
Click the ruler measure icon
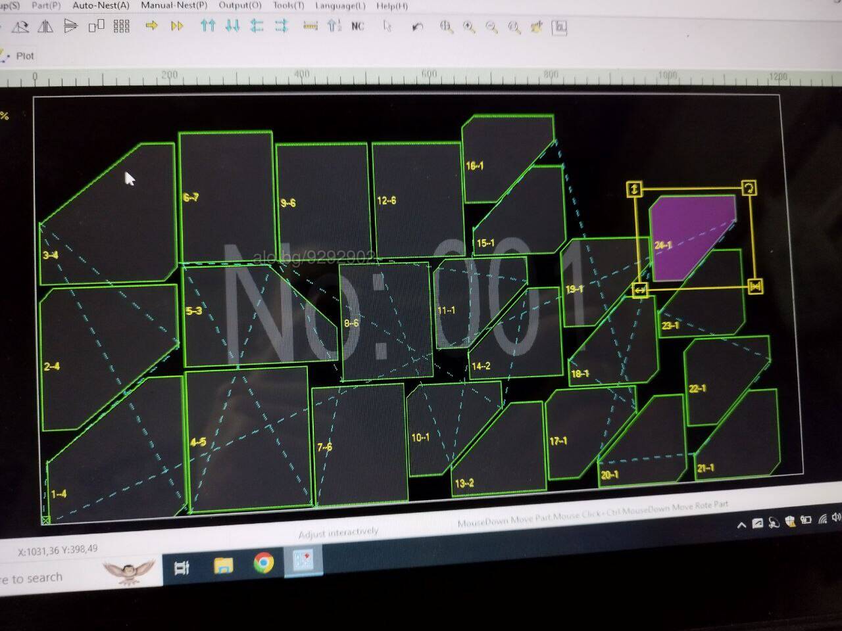coord(310,26)
